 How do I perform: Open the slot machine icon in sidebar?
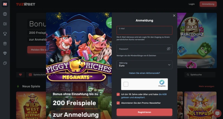5,14
